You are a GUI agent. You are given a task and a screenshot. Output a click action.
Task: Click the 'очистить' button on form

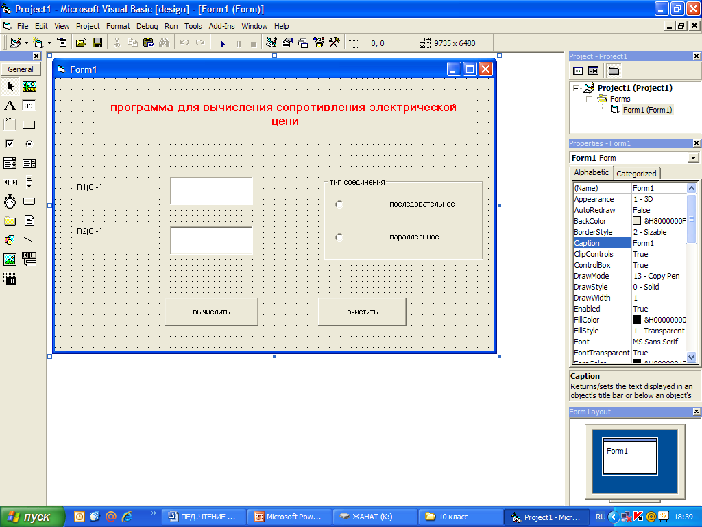pos(362,312)
